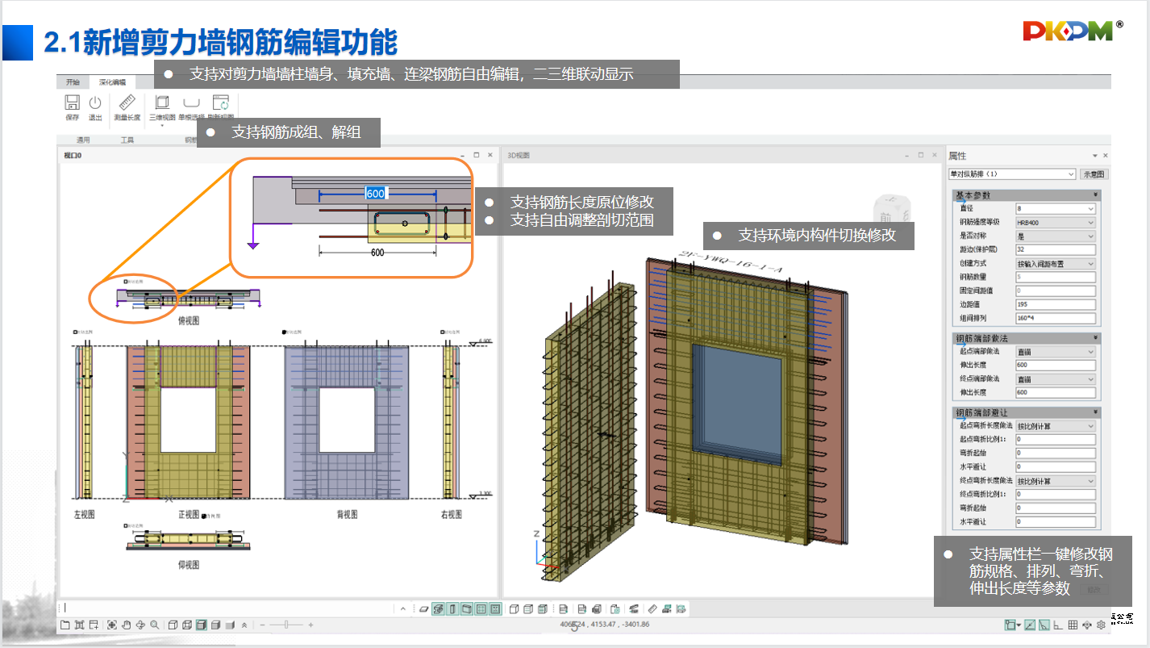Open the 三维视图 dropdown arrow
The width and height of the screenshot is (1150, 648).
tap(162, 125)
